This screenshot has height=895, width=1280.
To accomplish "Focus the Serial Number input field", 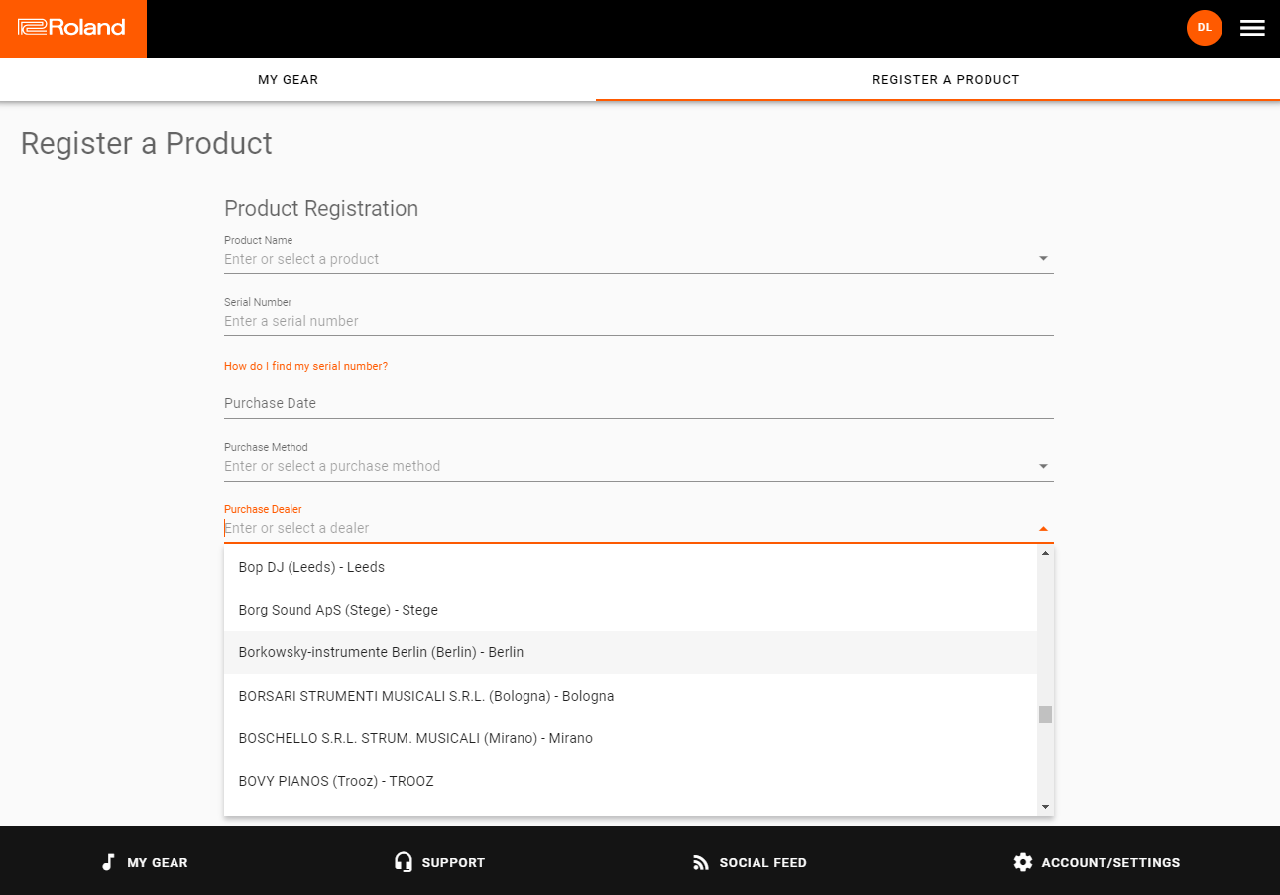I will coord(639,321).
